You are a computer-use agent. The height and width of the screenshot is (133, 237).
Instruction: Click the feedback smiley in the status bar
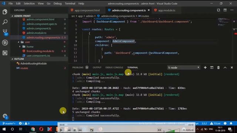(x=225, y=123)
